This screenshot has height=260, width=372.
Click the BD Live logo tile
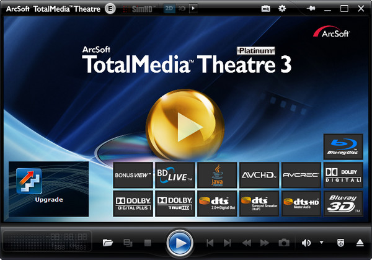[175, 175]
